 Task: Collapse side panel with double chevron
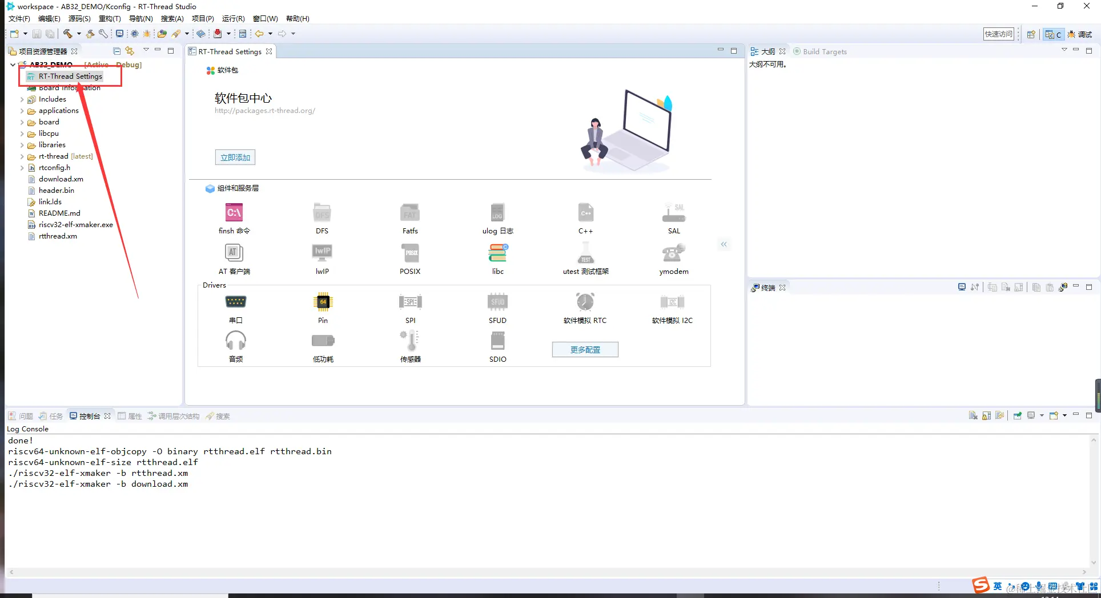724,244
